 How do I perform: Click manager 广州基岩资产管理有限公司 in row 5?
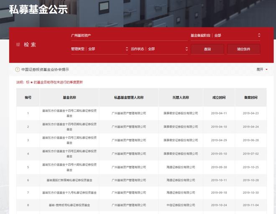pyautogui.click(x=129, y=167)
